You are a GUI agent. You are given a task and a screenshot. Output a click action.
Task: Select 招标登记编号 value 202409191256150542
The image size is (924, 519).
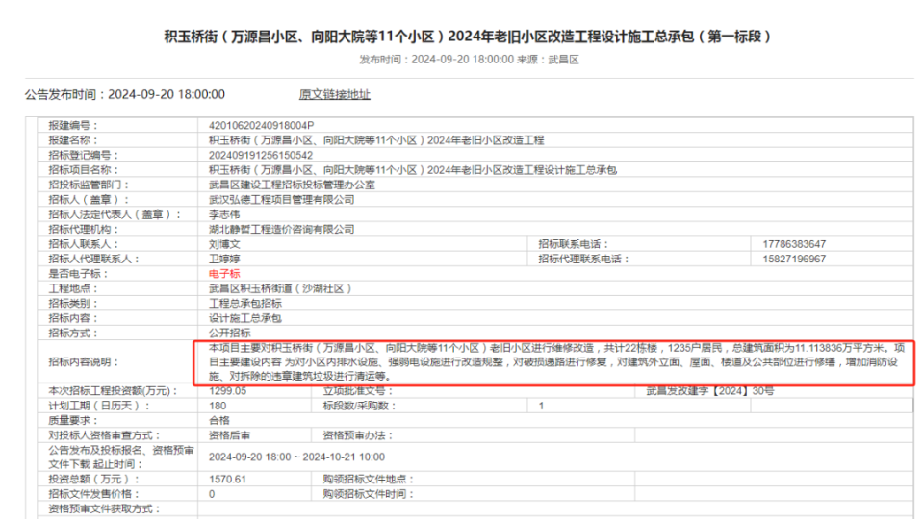(261, 156)
